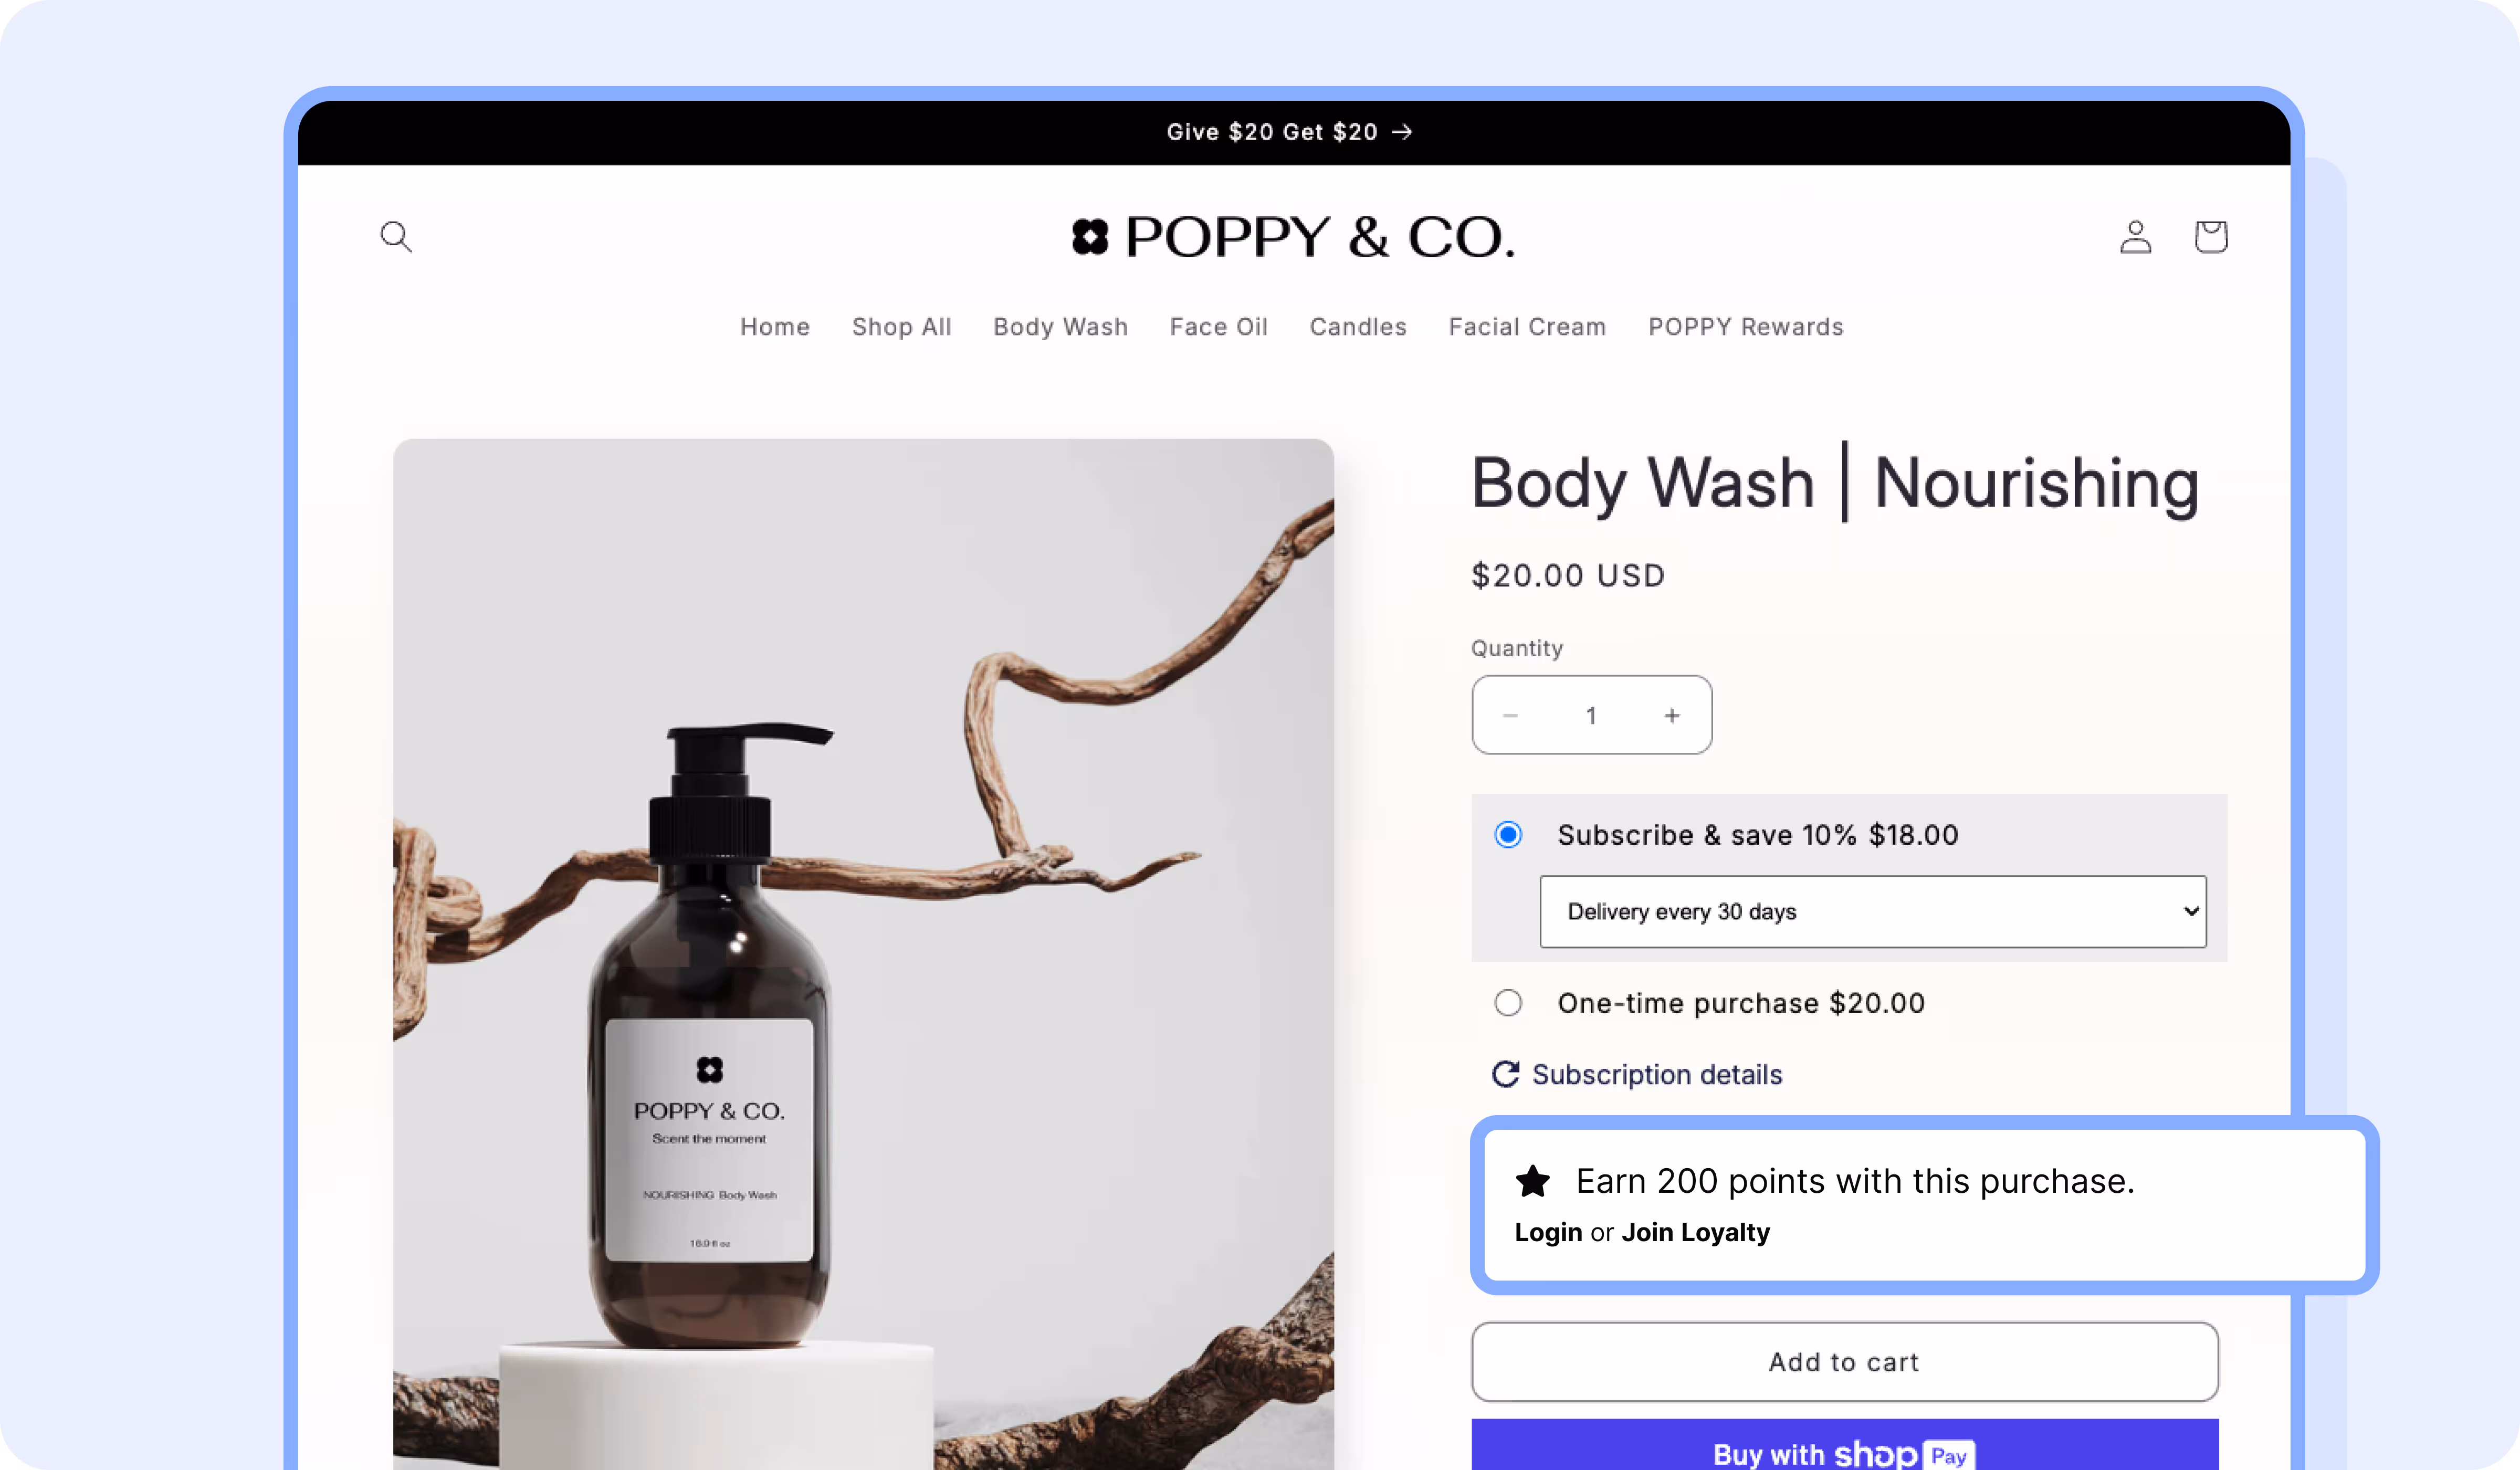Viewport: 2520px width, 1470px height.
Task: Click Add to cart button
Action: pos(1845,1361)
